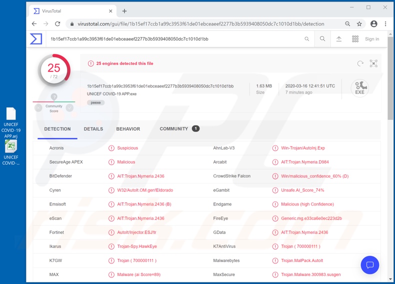This screenshot has width=395, height=284.
Task: Click the GData engine name
Action: (219, 232)
